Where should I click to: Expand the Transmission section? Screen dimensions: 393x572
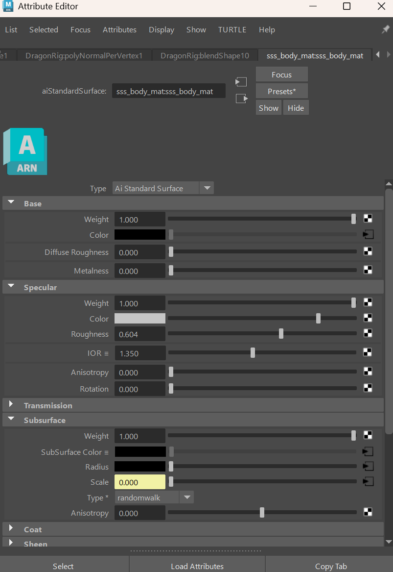click(11, 404)
